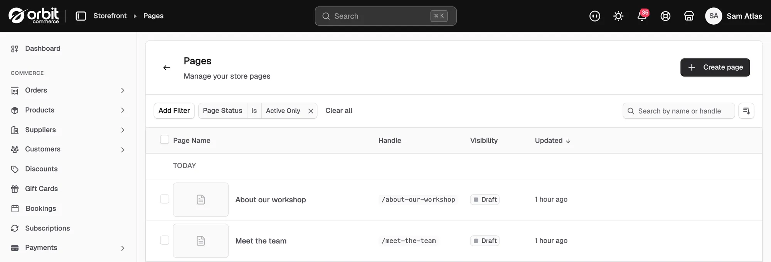The height and width of the screenshot is (262, 771).
Task: Sort by the Page Name column header
Action: (192, 141)
